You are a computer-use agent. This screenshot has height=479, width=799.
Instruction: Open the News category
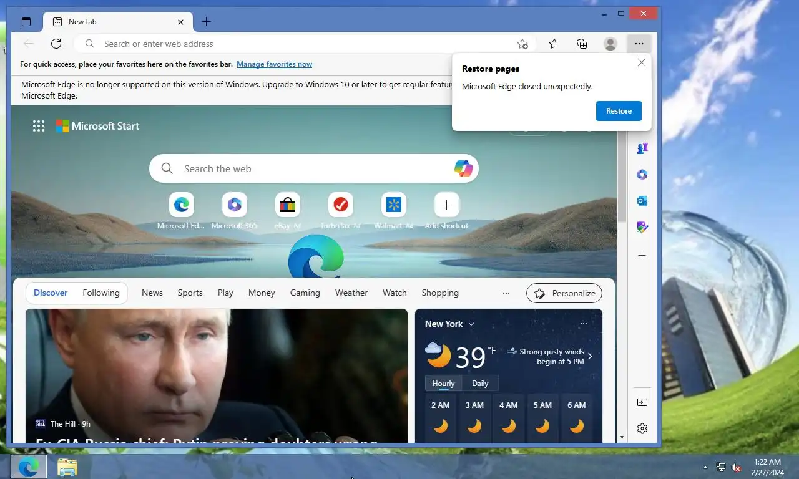click(152, 293)
